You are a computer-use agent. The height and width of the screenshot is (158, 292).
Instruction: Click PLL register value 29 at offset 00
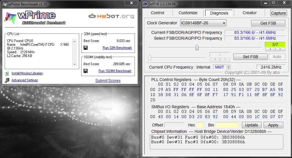(x=160, y=89)
